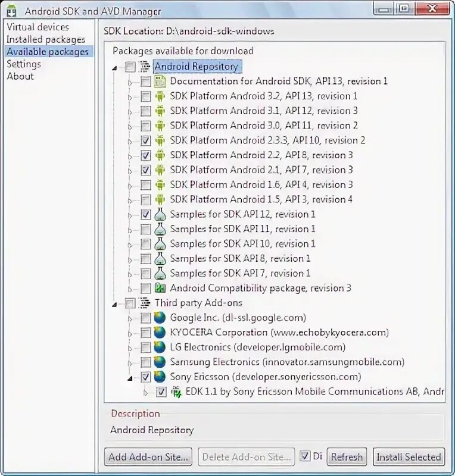This screenshot has height=476, width=455.
Task: Click the Samples API 10 flask icon
Action: click(160, 244)
